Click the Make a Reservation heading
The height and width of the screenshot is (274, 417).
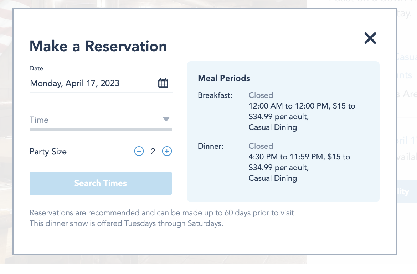point(98,46)
